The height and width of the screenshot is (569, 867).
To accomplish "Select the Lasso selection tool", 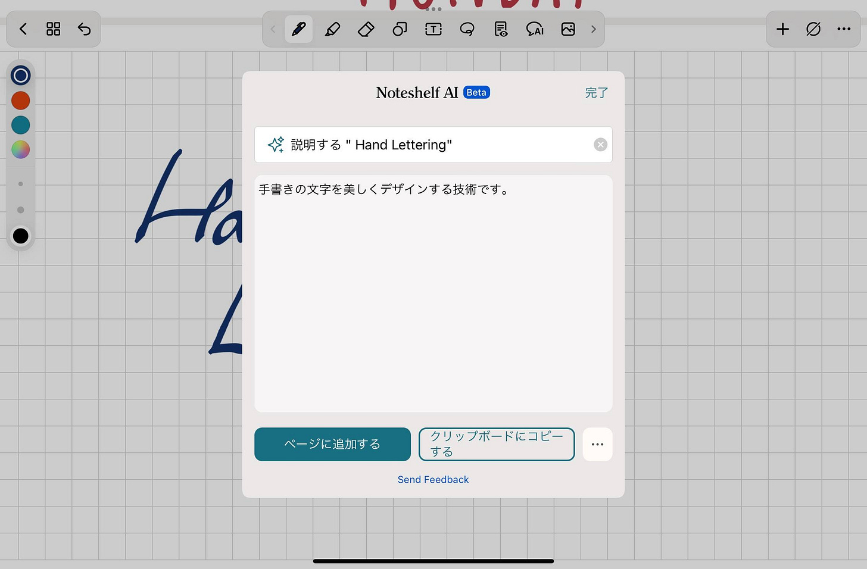I will click(467, 29).
